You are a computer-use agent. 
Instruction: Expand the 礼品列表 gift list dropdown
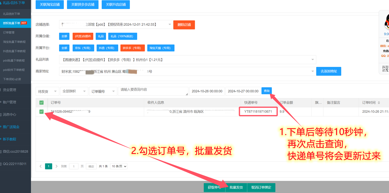pos(187,60)
